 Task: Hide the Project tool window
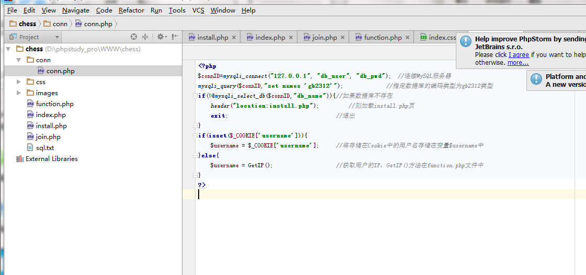click(175, 37)
